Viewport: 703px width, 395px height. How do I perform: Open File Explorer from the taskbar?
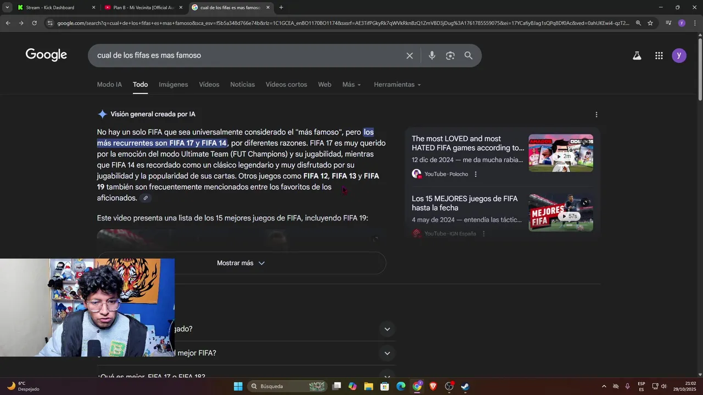[369, 386]
